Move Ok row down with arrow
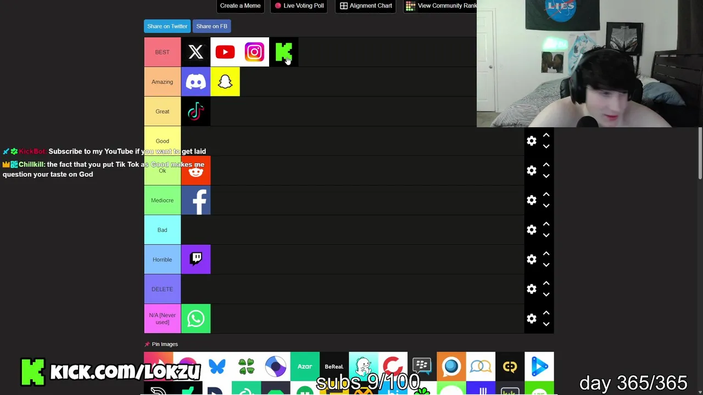 [x=546, y=176]
